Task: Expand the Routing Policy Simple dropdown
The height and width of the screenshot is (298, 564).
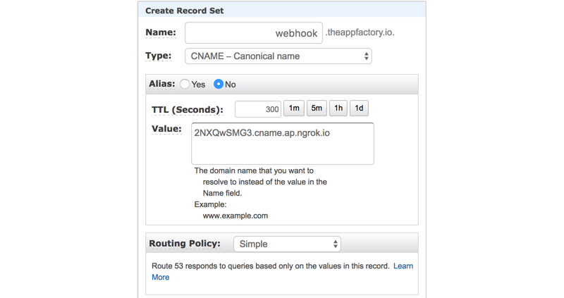Action: pos(287,244)
